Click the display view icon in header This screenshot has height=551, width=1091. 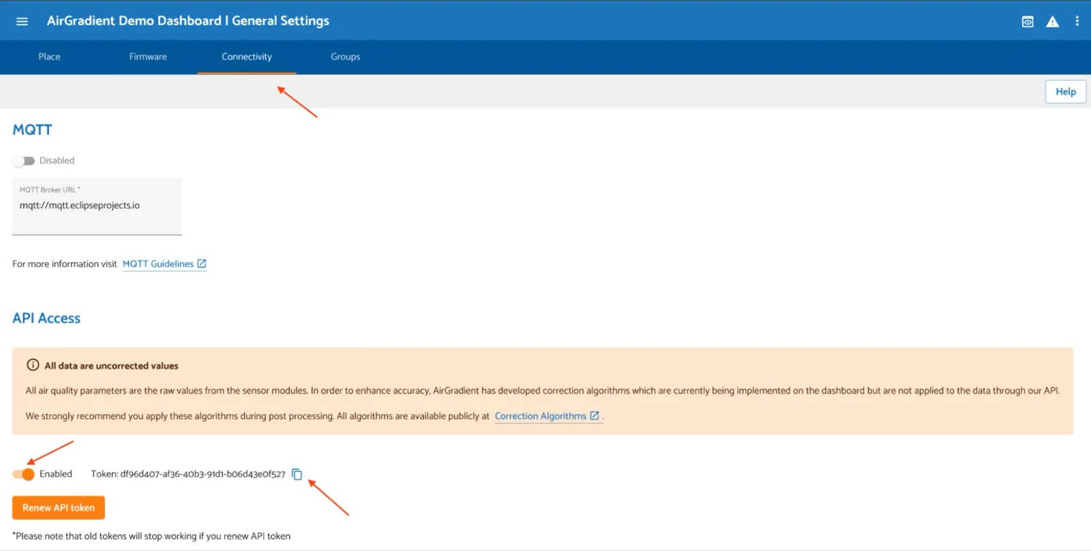point(1028,22)
